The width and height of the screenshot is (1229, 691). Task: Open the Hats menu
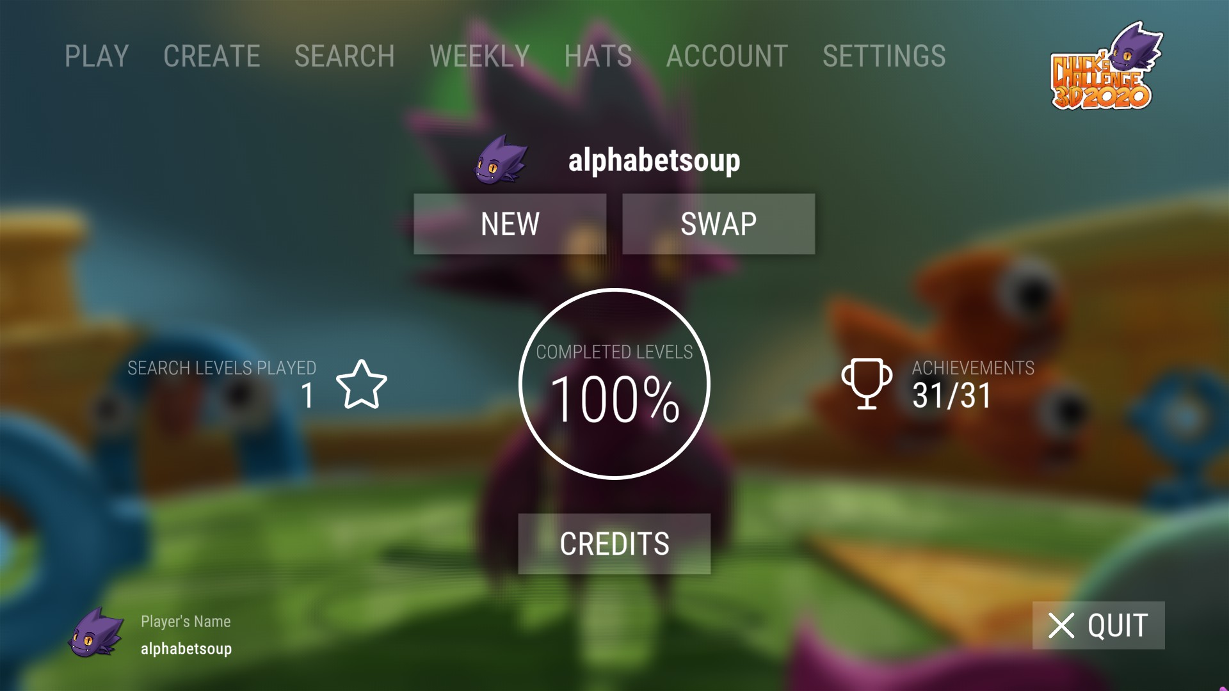598,56
